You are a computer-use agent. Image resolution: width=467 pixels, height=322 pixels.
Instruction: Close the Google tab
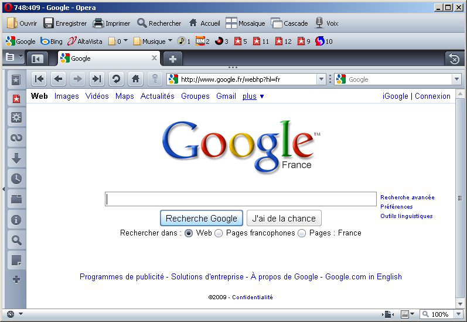154,58
